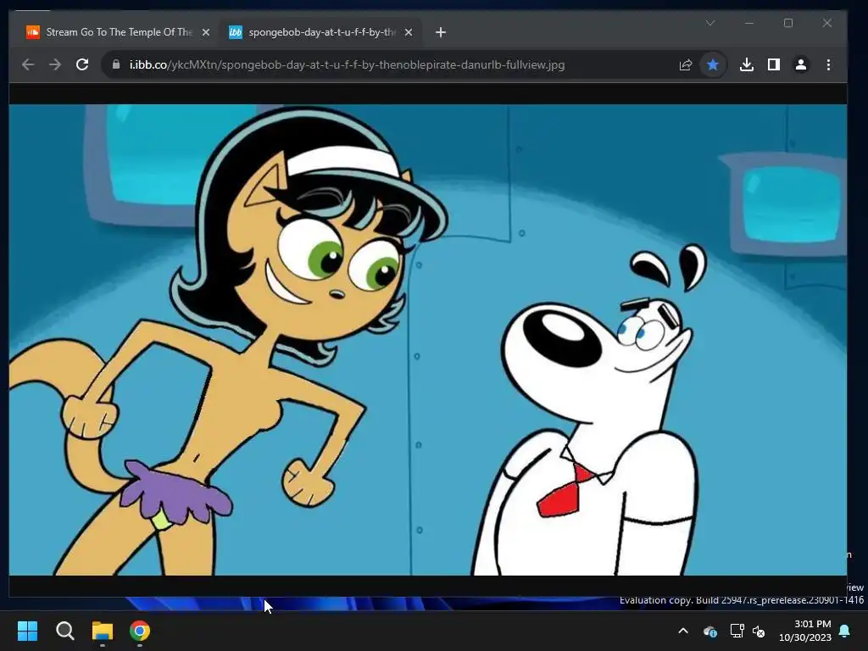Reload the current page
The height and width of the screenshot is (651, 868).
[82, 64]
